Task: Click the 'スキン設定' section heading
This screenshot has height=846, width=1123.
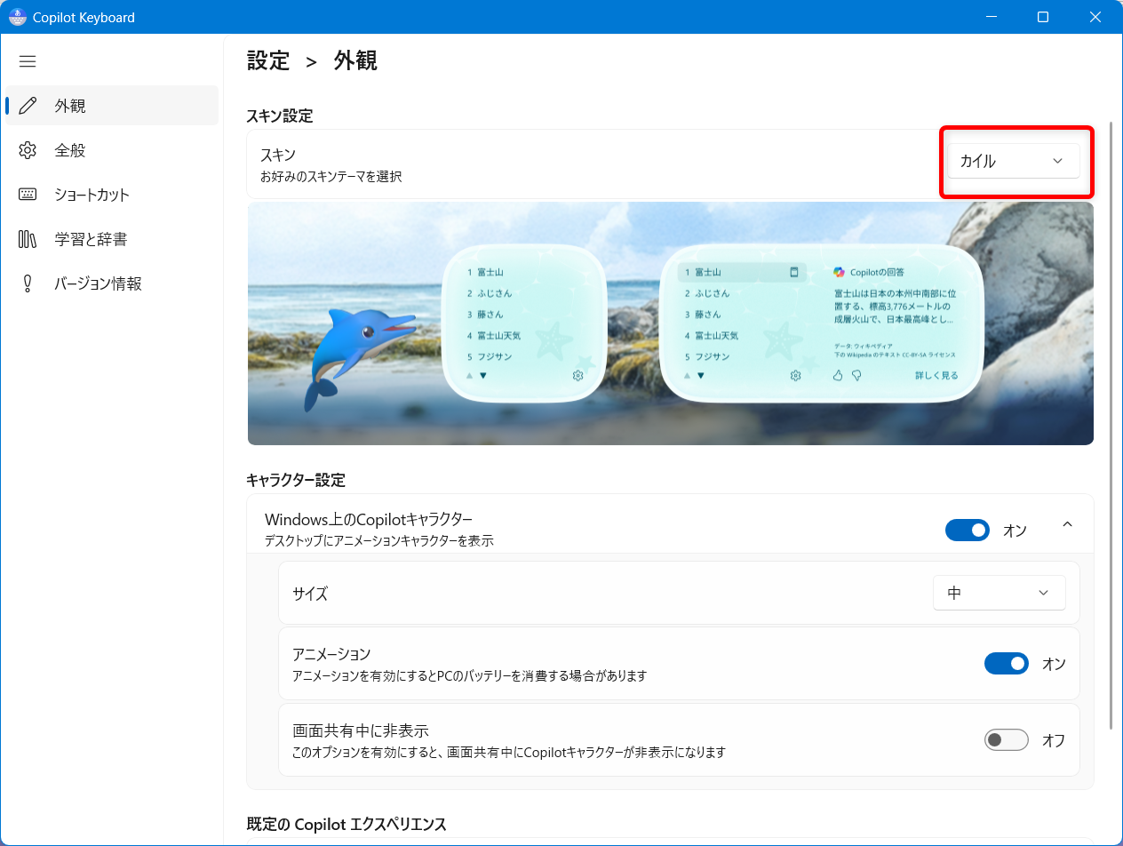Action: (280, 116)
